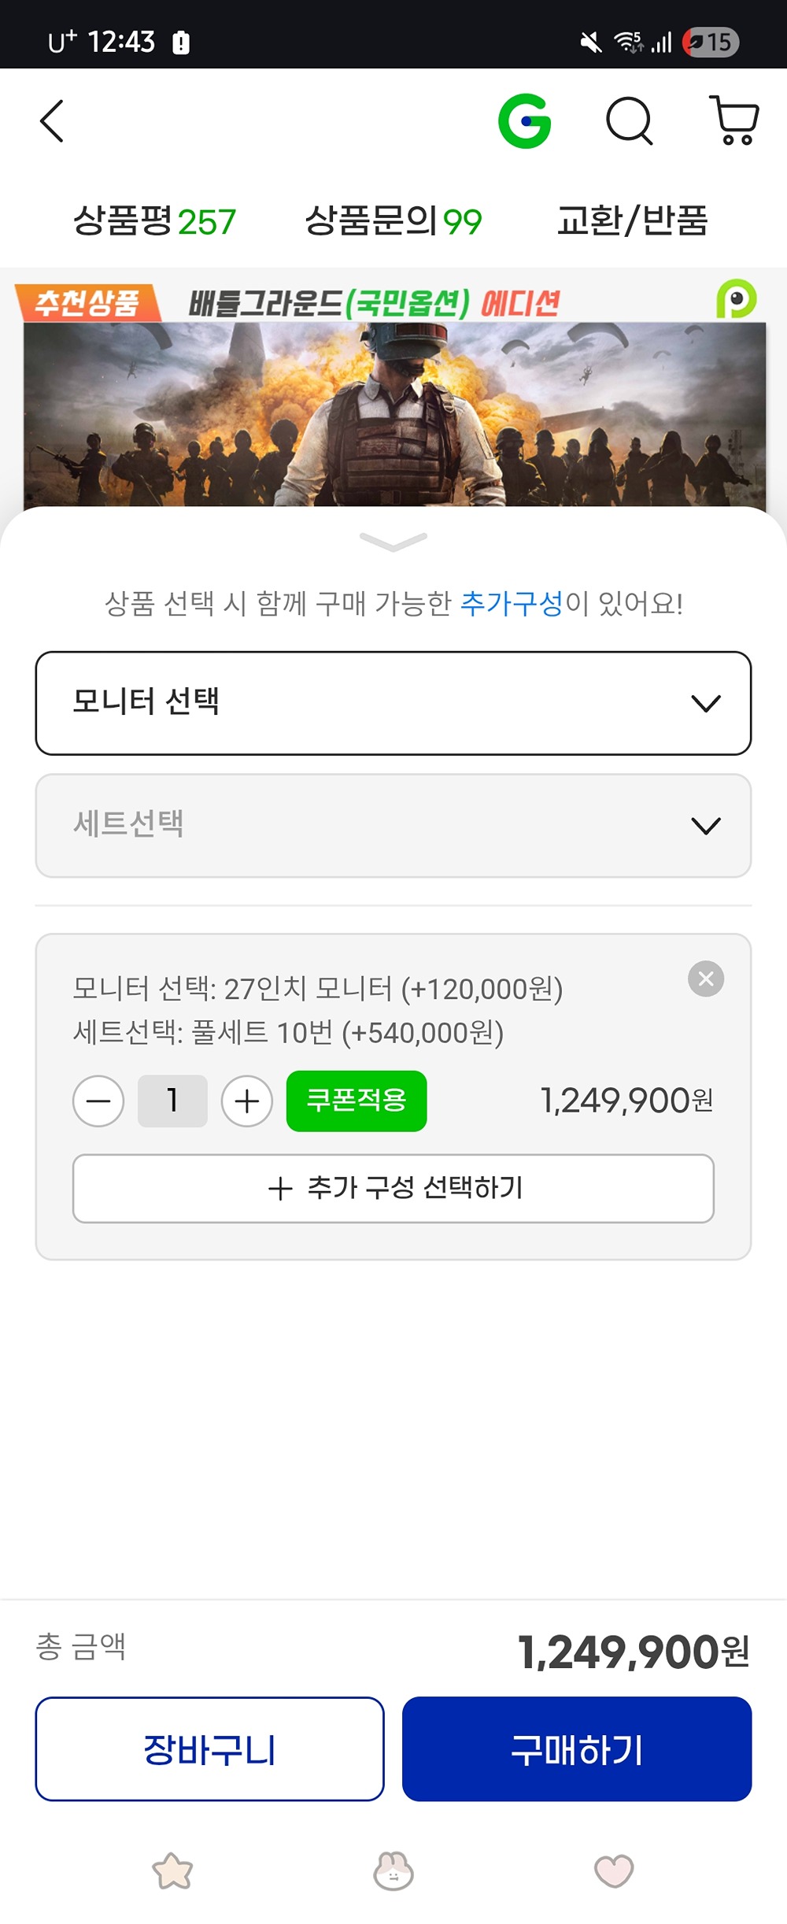Tap the star icon at bottom

coord(172,1870)
